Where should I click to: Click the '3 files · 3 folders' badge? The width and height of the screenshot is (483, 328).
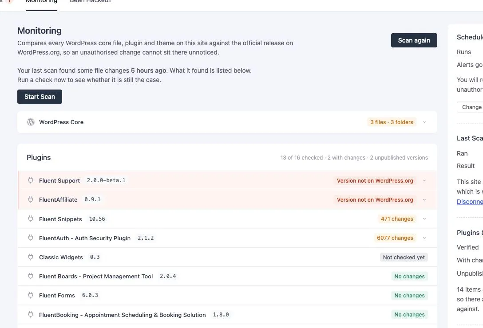[x=392, y=122]
